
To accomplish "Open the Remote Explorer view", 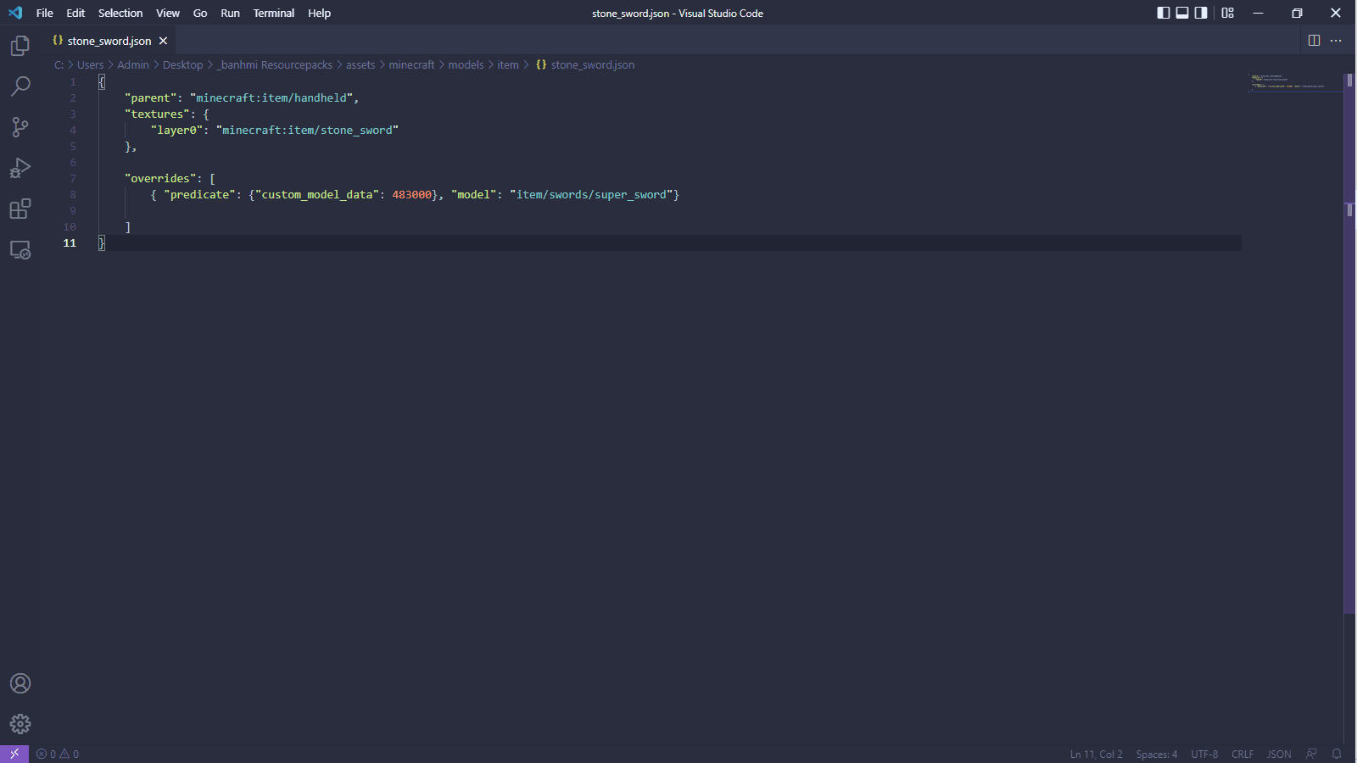I will coord(20,250).
